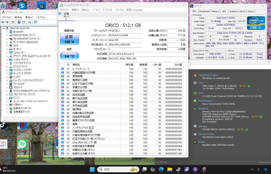Click the scan for hardware changes icon
The height and width of the screenshot is (174, 271).
(x=30, y=22)
